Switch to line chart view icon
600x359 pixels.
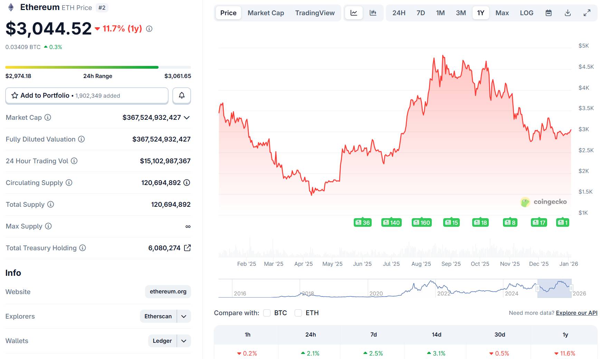point(354,13)
